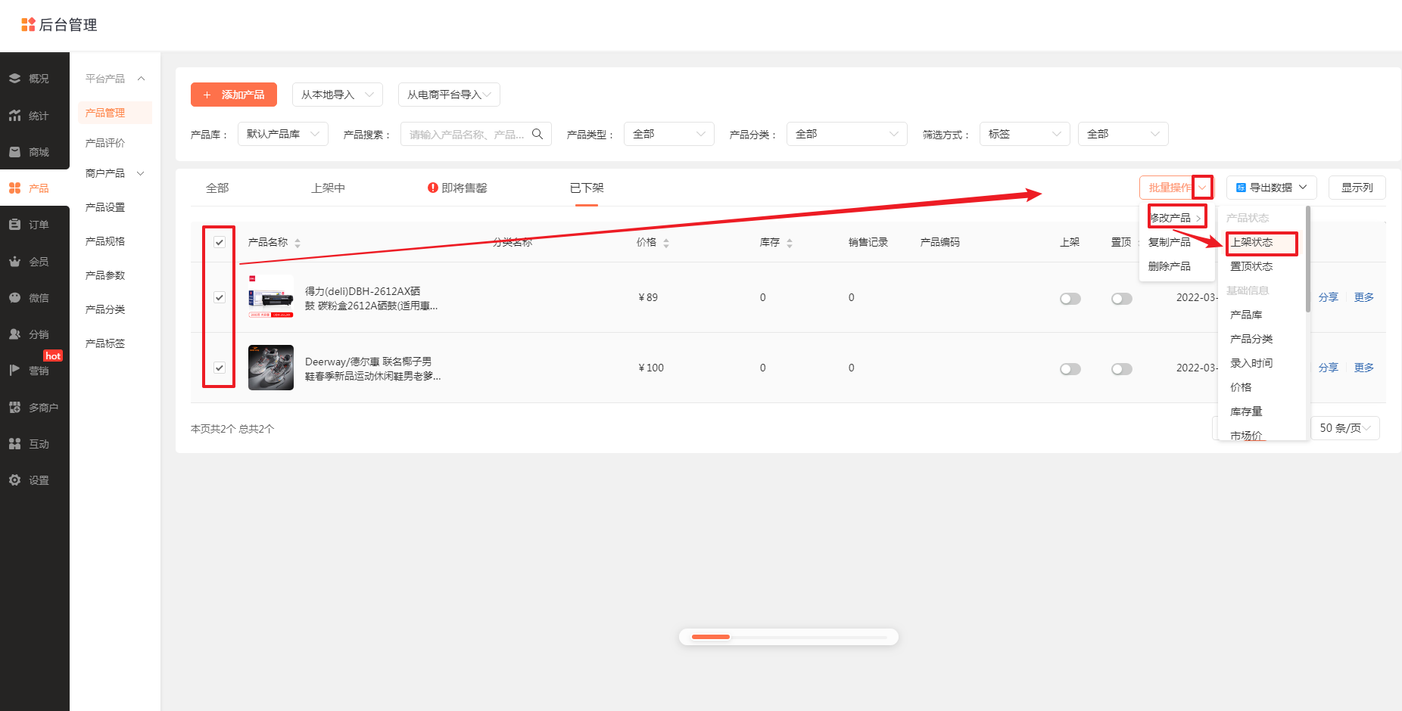Open the last 全部 filter dropdown
Screen dimensions: 1402x711
[1123, 134]
